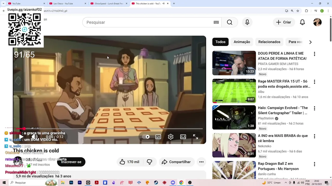This screenshot has height=186, width=332.
Task: Open options for Rage MASTER FIFA video
Action: (x=314, y=82)
